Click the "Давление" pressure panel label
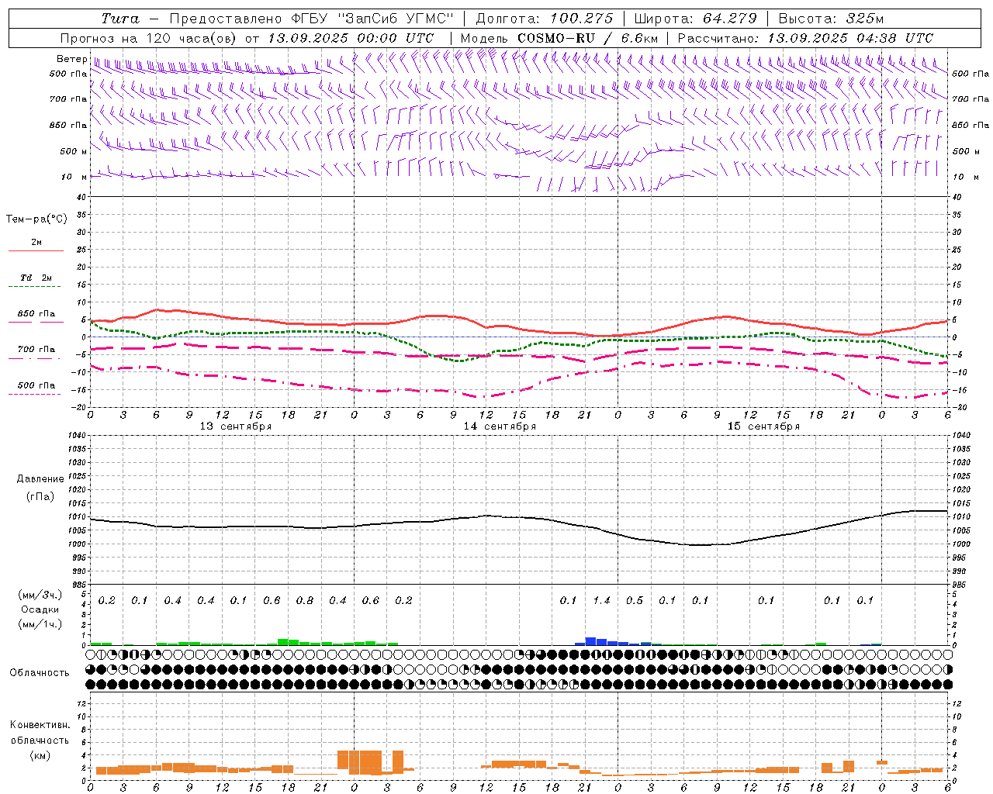The height and width of the screenshot is (794, 993). point(40,479)
